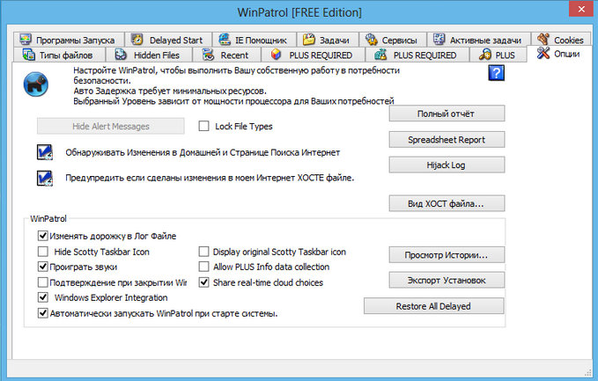Open the Сервисы tab
This screenshot has width=598, height=381.
click(393, 40)
